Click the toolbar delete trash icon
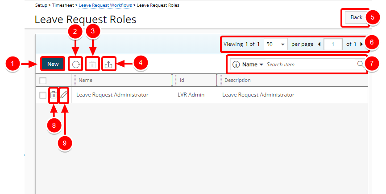The width and height of the screenshot is (386, 194). coord(92,65)
